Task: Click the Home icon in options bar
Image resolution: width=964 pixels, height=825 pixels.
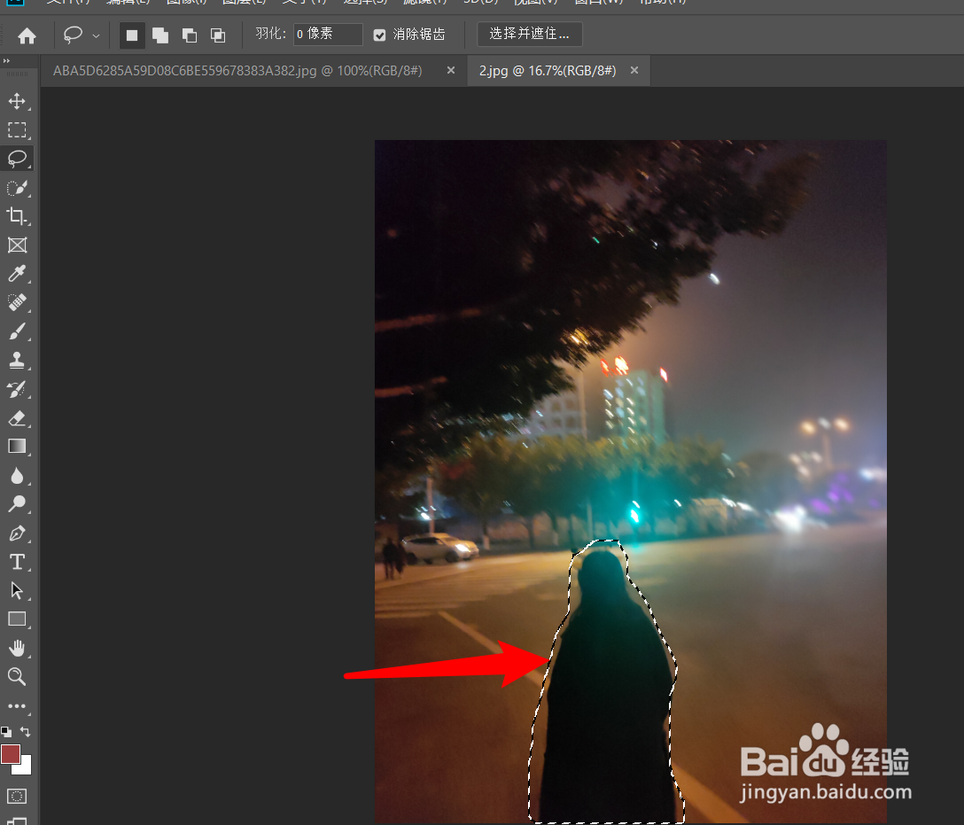Action: [x=27, y=36]
